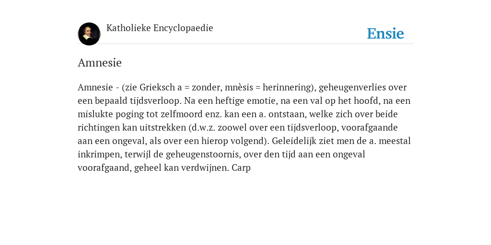
Task: Click the abbreviation 'd.w.z.' in the text
Action: (x=202, y=127)
